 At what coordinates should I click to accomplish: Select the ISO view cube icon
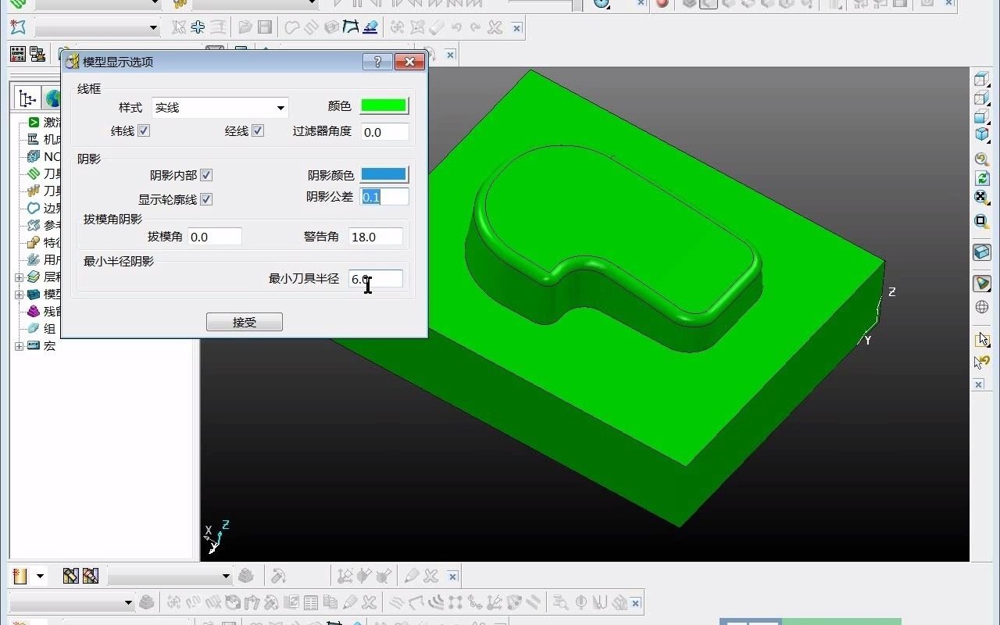click(x=982, y=78)
